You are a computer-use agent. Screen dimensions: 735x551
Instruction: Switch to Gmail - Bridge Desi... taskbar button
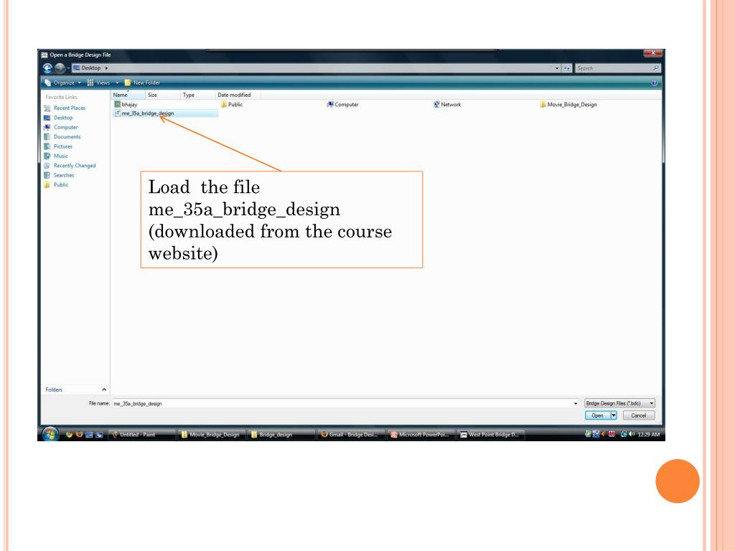[351, 435]
